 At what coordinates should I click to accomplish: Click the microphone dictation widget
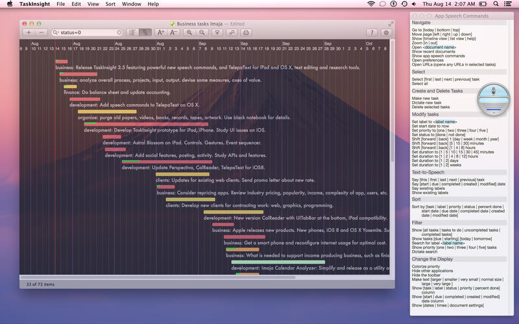[493, 99]
